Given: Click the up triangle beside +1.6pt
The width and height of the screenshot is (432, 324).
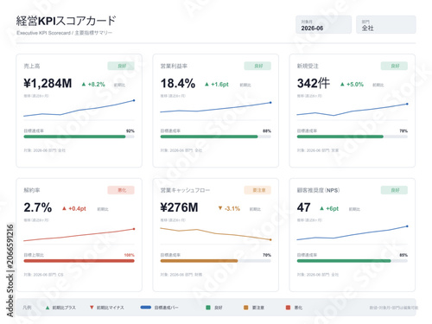Looking at the screenshot, I should point(206,85).
